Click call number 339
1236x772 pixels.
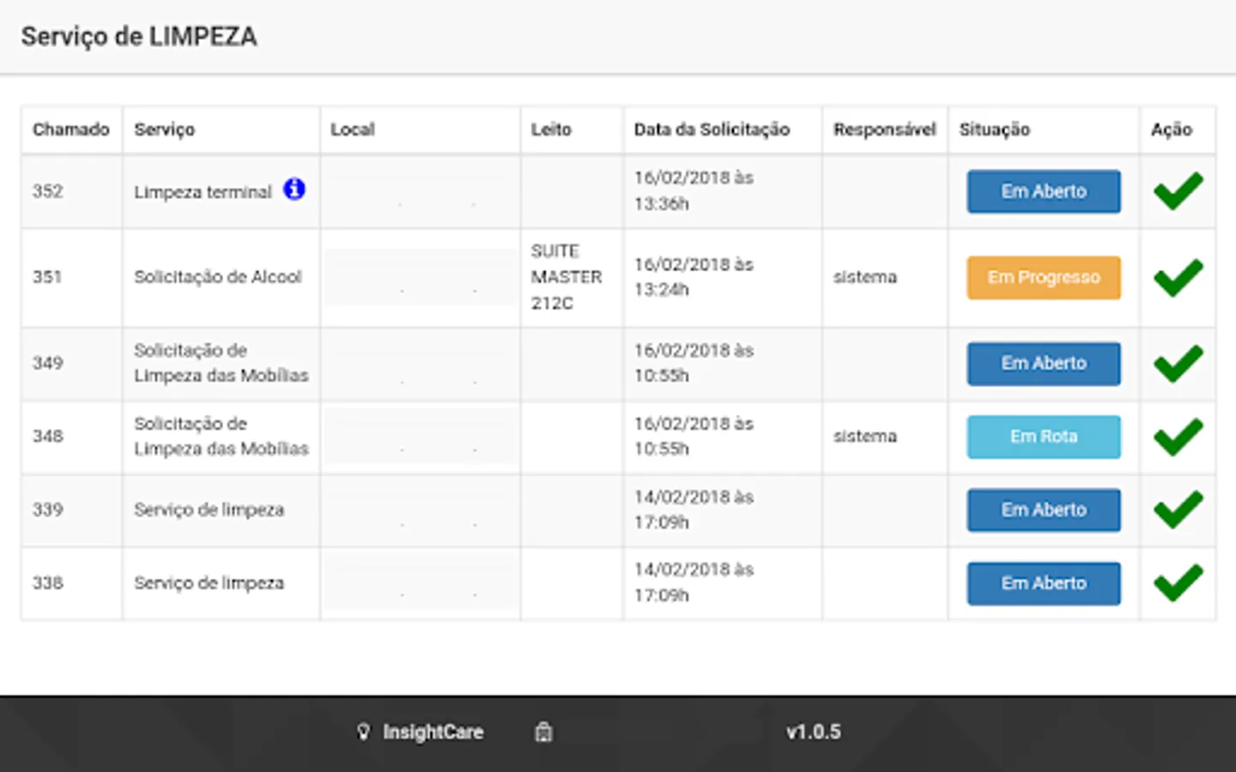click(48, 510)
